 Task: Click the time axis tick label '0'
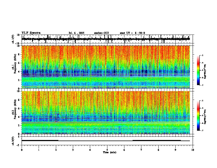22,150
